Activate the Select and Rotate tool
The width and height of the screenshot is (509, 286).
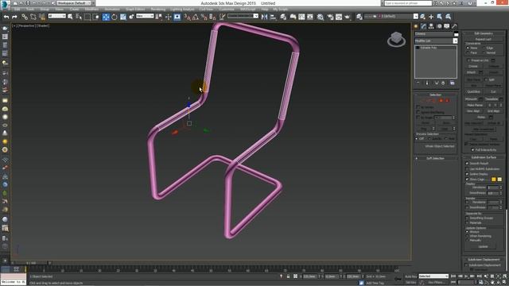click(x=115, y=17)
